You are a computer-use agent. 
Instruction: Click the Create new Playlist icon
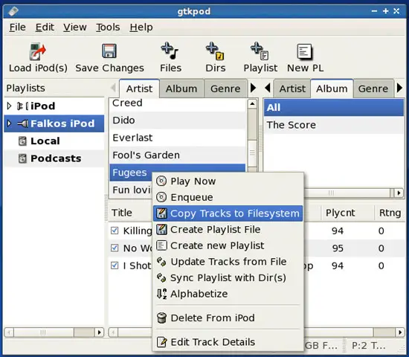pyautogui.click(x=161, y=245)
